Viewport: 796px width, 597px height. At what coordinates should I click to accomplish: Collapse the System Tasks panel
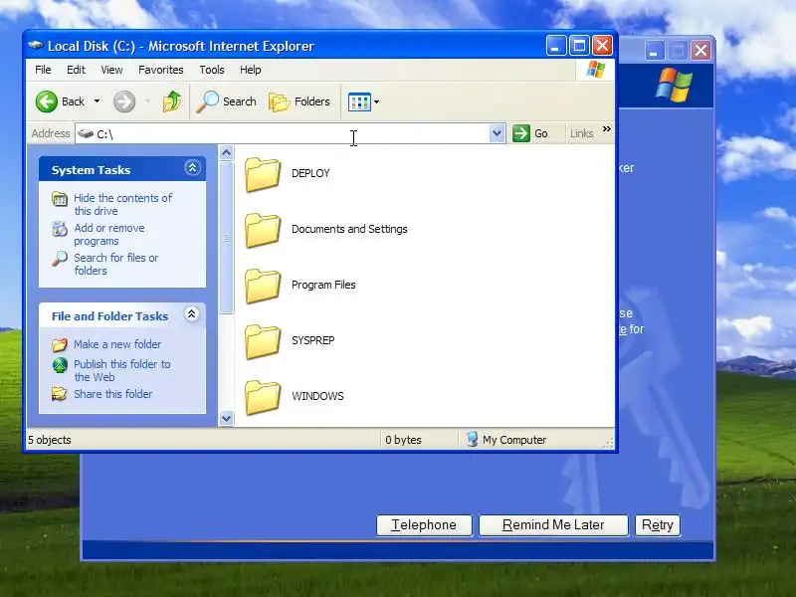tap(192, 168)
